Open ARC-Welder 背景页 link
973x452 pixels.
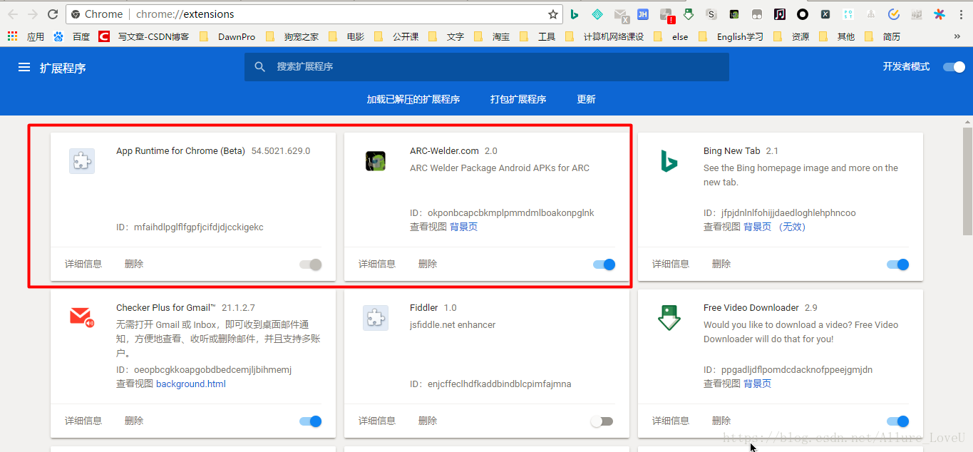coord(463,227)
